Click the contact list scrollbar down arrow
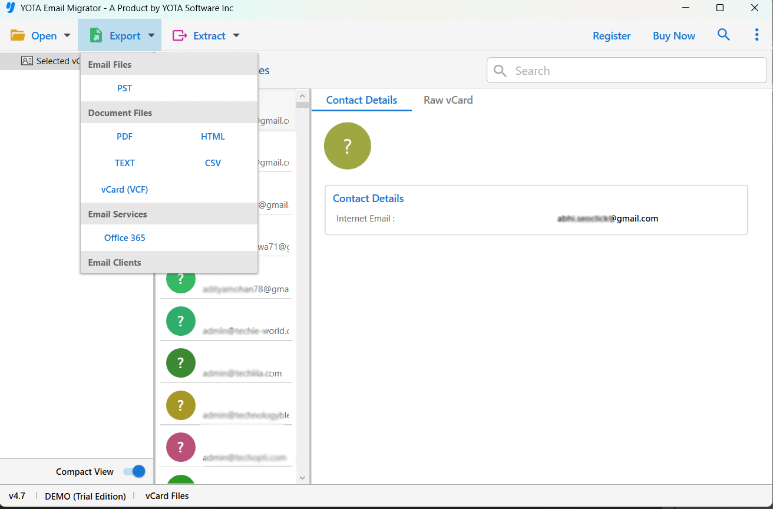This screenshot has width=773, height=509. click(x=302, y=478)
